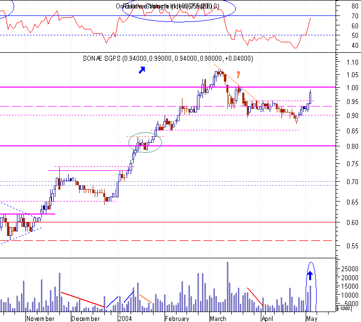Select the solid magenta horizontal line at 0.80
The image size is (361, 322).
click(x=168, y=146)
